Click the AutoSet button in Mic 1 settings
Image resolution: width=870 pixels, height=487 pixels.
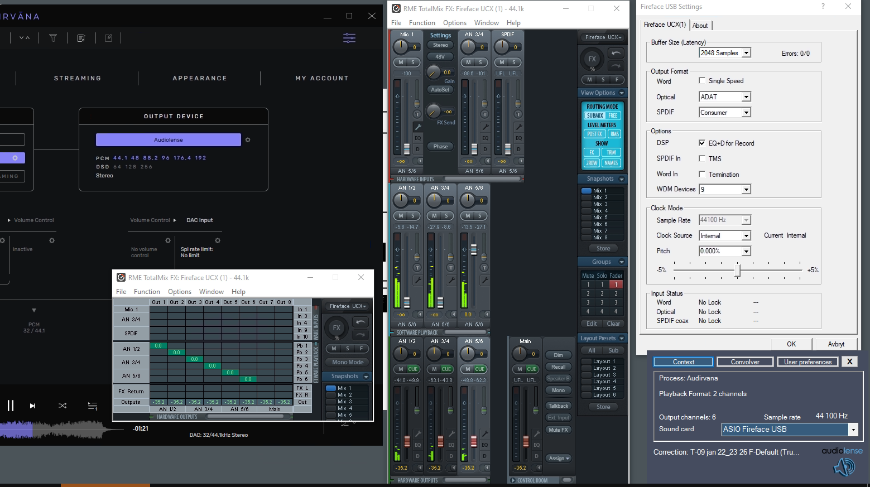(x=440, y=89)
